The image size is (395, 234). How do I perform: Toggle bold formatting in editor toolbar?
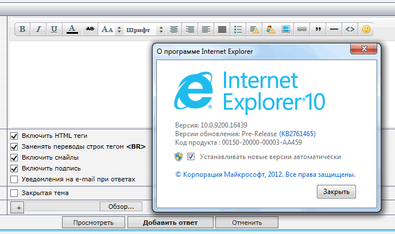[x=22, y=29]
